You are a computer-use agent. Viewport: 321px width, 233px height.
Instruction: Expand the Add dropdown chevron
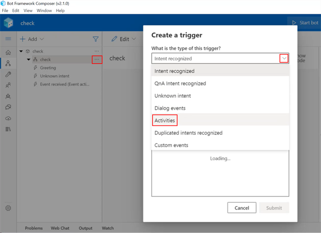[x=42, y=39]
